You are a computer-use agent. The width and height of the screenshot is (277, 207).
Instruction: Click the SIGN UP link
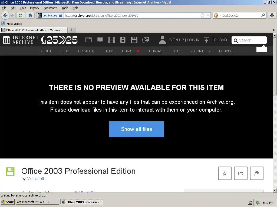[176, 40]
